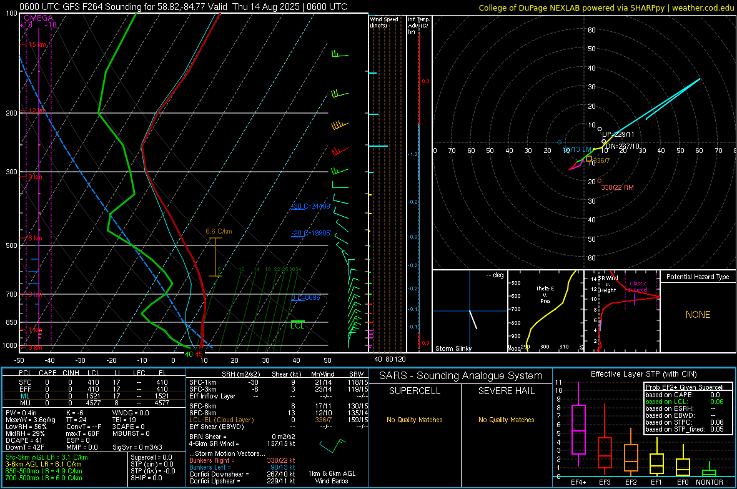Click the MeanW = 3.6g/kg value
Viewport: 737px width, 489px height.
click(31, 420)
